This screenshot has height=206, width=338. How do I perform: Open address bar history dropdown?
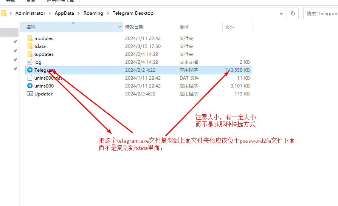[x=281, y=14]
